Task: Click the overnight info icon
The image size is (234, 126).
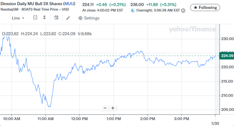Action: click(x=183, y=11)
